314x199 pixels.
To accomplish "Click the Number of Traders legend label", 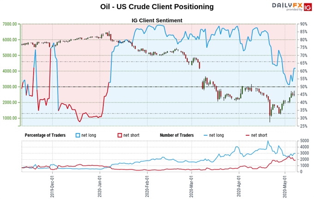I will [x=177, y=135].
